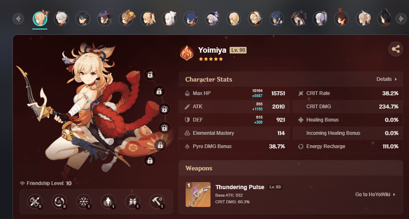Click the share icon button
This screenshot has height=219, width=409.
pyautogui.click(x=395, y=49)
